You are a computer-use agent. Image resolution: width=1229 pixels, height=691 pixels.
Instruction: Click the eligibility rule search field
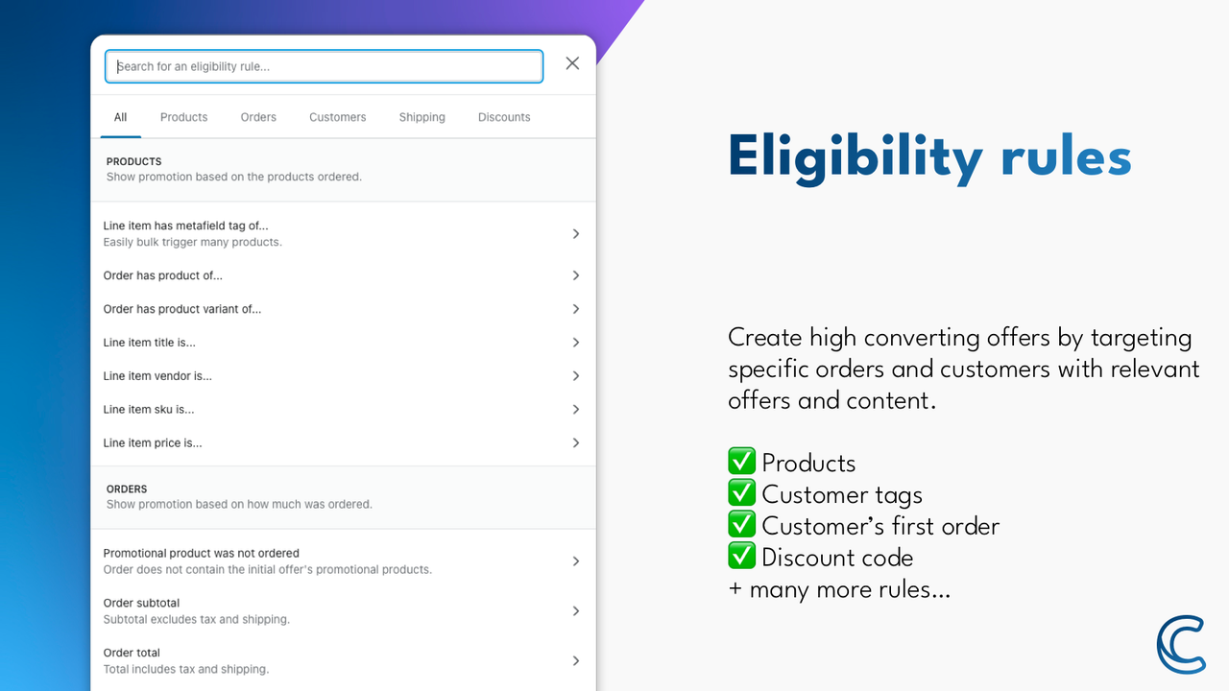[323, 65]
